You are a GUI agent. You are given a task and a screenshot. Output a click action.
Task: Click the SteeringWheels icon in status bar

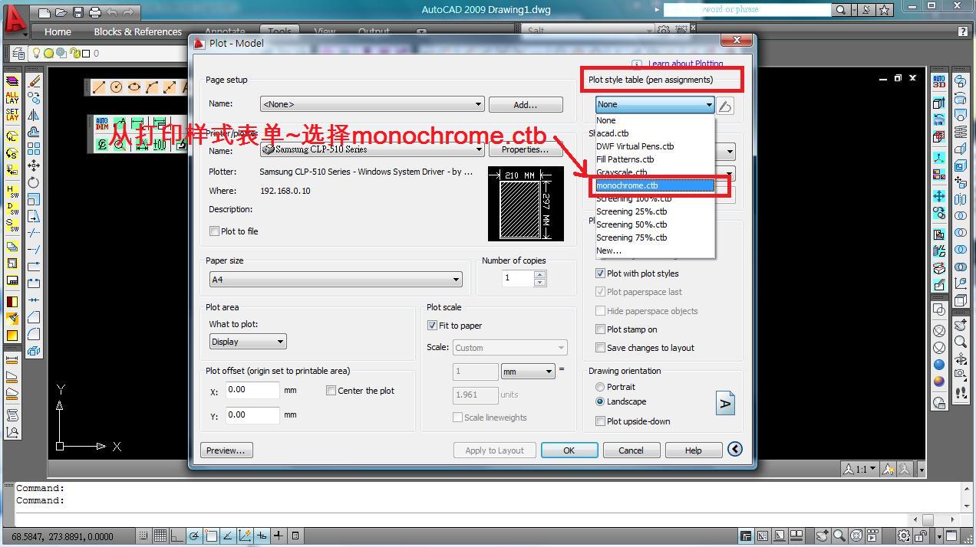pyautogui.click(x=856, y=536)
